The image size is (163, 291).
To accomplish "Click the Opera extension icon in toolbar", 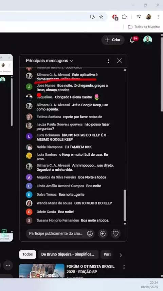I will click(x=115, y=17).
